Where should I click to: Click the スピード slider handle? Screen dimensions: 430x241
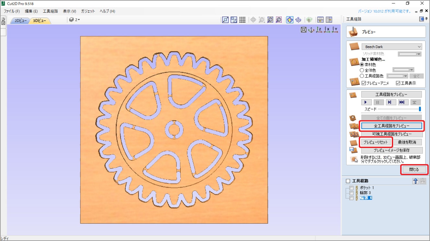pos(420,109)
